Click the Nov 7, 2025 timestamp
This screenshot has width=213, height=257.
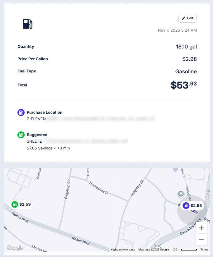pyautogui.click(x=177, y=30)
